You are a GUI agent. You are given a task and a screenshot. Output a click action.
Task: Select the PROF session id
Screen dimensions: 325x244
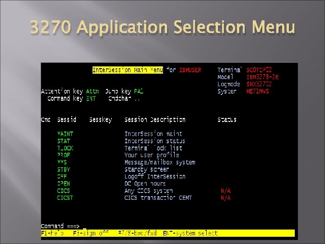click(64, 155)
